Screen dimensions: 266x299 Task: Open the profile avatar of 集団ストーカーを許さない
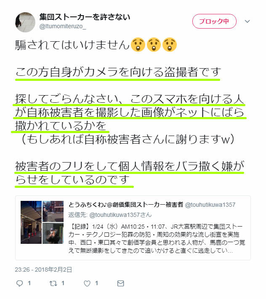[25, 22]
